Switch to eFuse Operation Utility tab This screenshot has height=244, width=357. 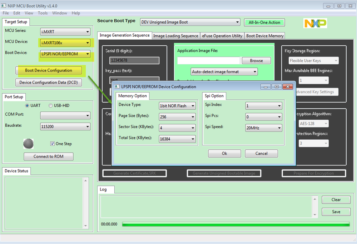pyautogui.click(x=222, y=36)
